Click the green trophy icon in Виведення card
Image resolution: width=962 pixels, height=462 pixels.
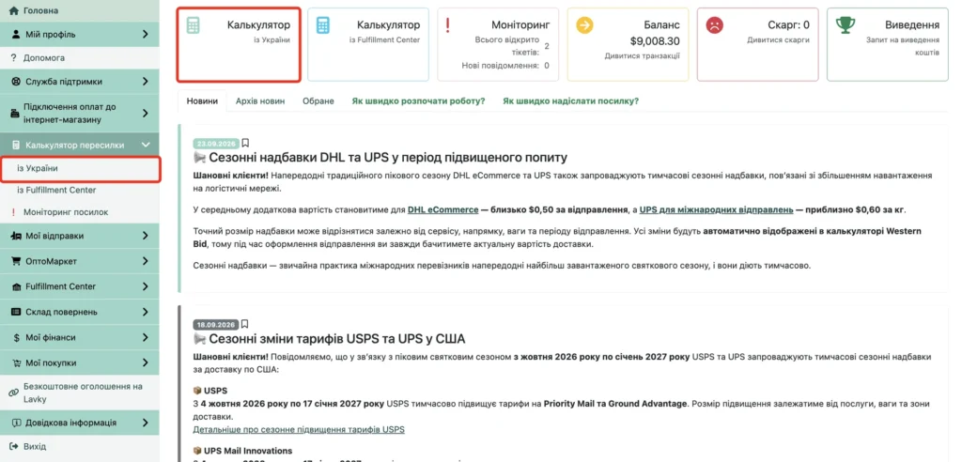point(846,25)
